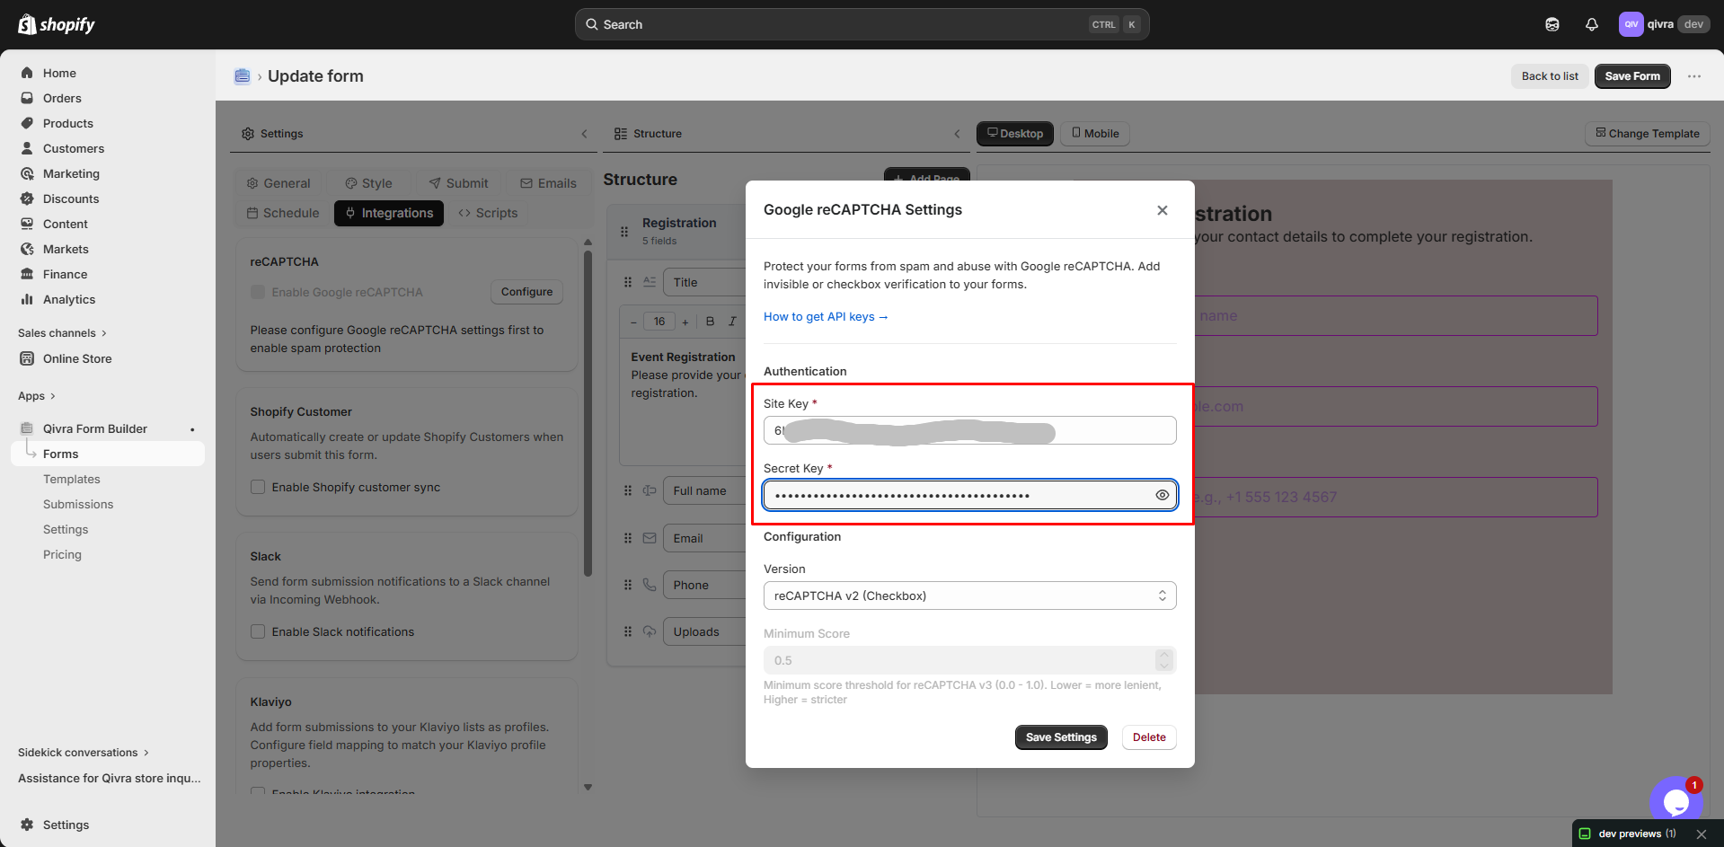Expand the Apps section
This screenshot has height=847, width=1724.
[37, 396]
